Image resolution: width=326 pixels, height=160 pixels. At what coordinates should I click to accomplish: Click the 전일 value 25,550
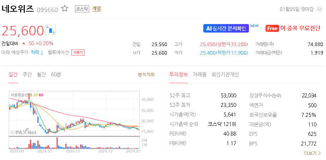159,44
